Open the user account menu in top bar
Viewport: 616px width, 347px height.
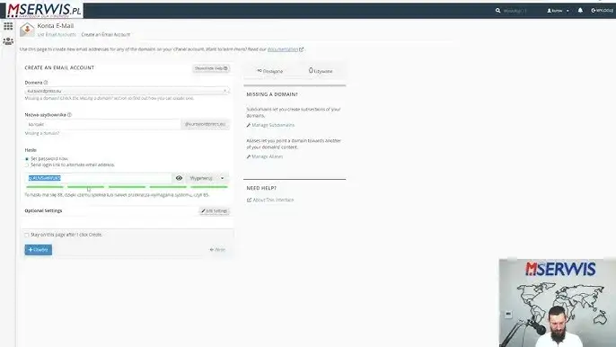pos(558,11)
